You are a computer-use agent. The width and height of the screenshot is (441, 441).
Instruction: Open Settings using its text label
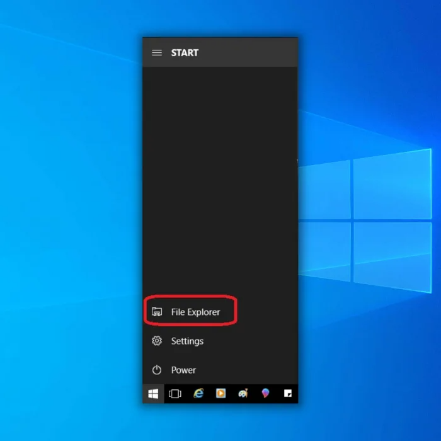187,341
